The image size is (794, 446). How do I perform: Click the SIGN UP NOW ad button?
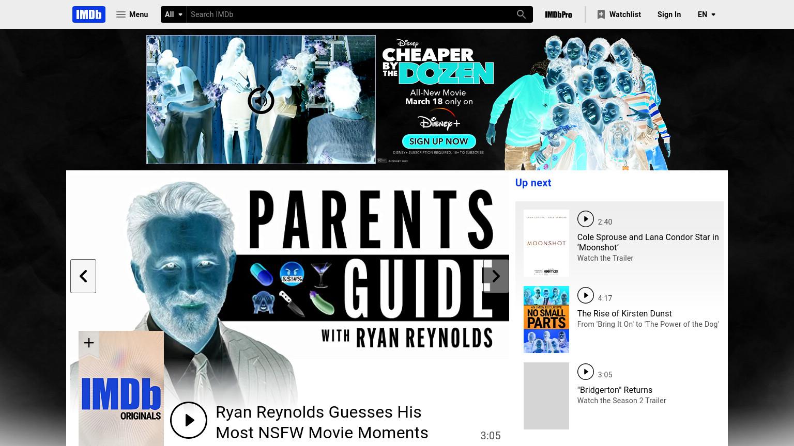pos(438,141)
